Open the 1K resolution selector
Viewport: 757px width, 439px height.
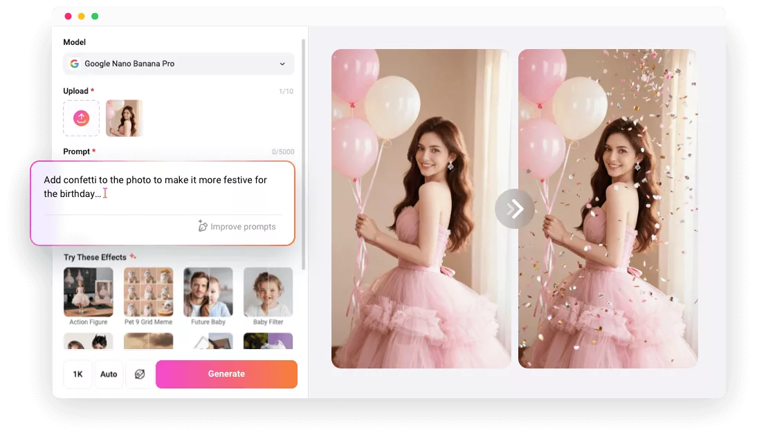[77, 374]
